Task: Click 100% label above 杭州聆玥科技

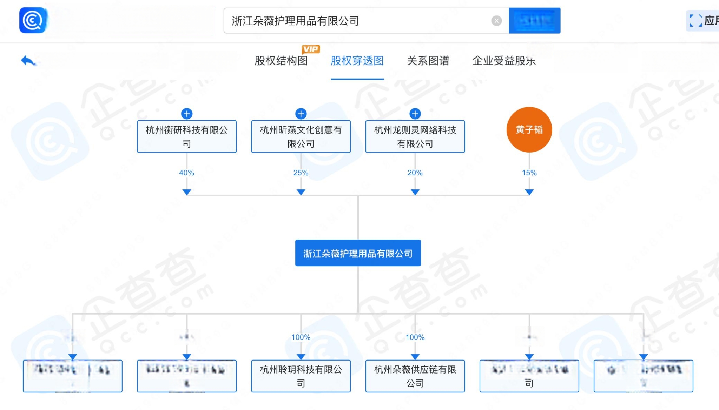Action: click(x=301, y=337)
